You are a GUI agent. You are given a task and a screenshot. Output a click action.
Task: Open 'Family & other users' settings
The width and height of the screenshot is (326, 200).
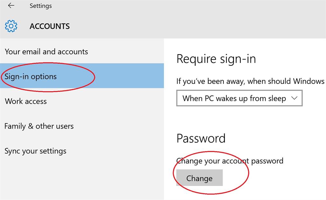click(39, 126)
